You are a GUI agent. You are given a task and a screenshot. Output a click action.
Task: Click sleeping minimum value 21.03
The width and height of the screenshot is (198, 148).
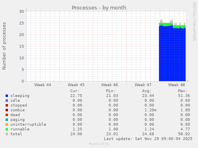pyautogui.click(x=112, y=96)
